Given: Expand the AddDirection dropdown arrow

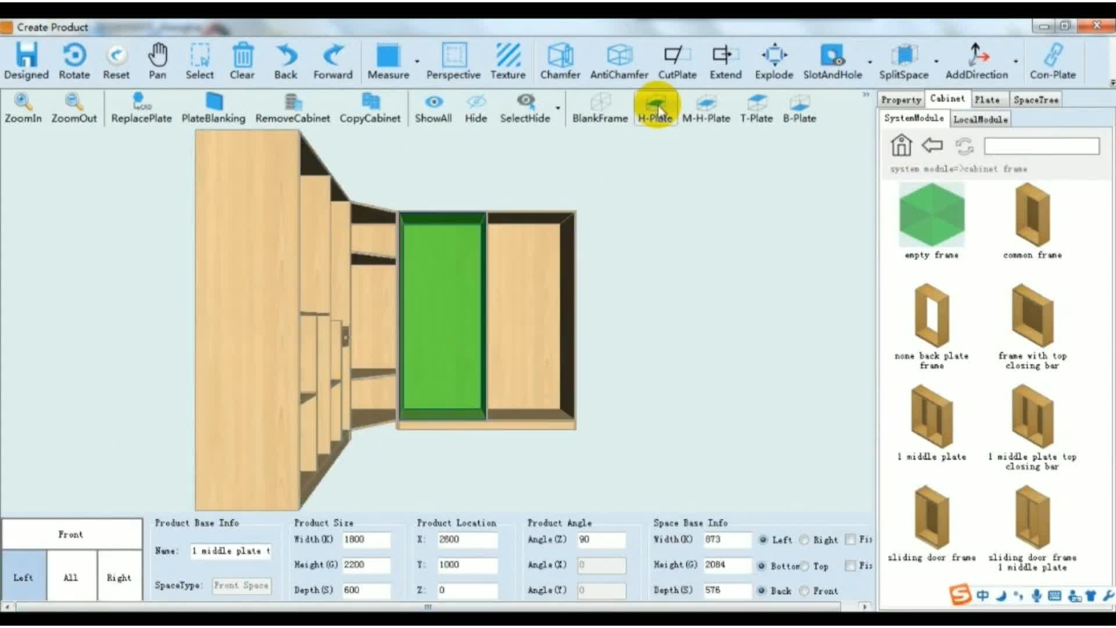Looking at the screenshot, I should point(1015,62).
